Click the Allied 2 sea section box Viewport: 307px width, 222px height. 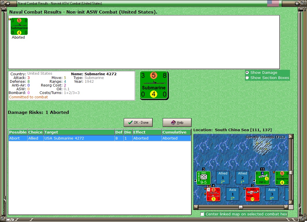[242, 178]
